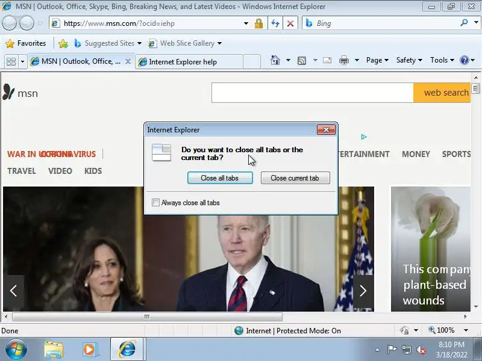Open search provider dropdown arrow
This screenshot has height=361, width=482.
(x=476, y=23)
